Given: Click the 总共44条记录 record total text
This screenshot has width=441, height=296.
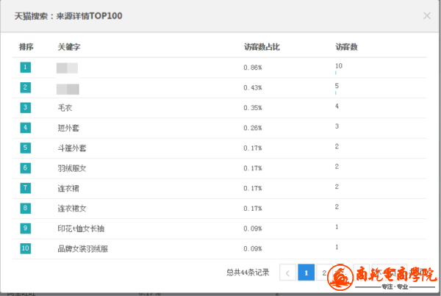Looking at the screenshot, I should 248,272.
